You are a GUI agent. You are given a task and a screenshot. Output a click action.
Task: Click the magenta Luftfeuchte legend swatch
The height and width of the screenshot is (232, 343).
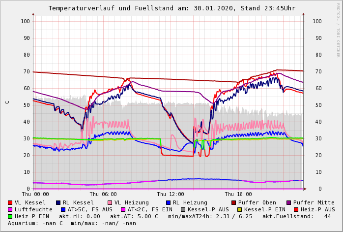point(10,209)
